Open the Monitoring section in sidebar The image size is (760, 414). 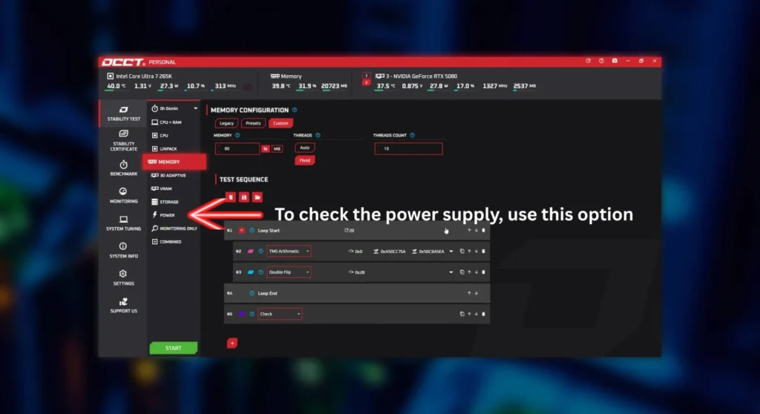click(x=124, y=195)
